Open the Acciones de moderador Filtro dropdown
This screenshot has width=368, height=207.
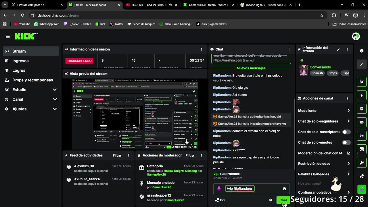pos(190,155)
